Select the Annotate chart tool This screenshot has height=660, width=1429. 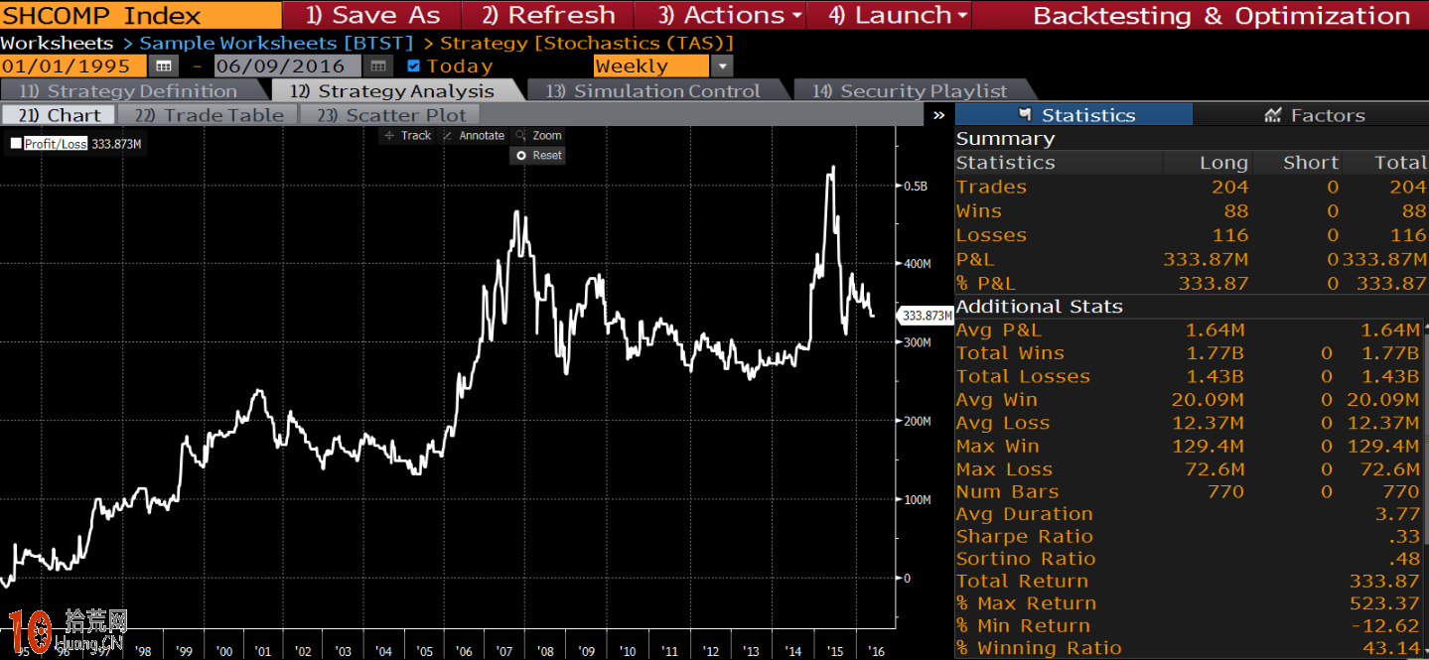[x=474, y=136]
